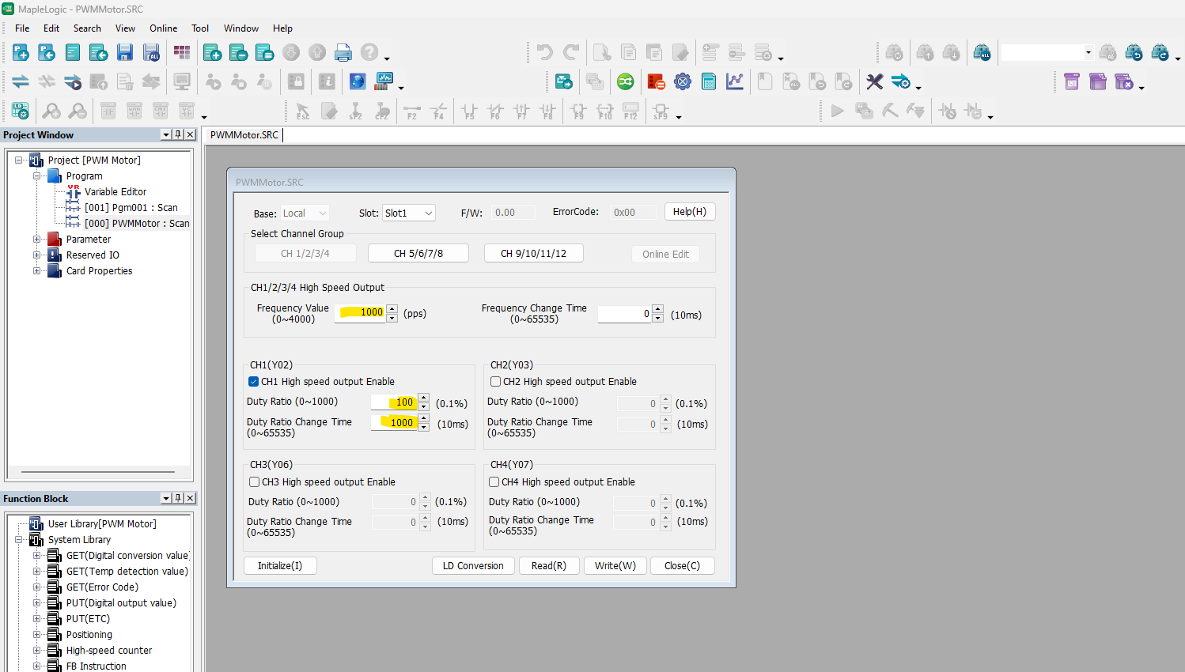Click the blue globe toolbar icon
1185x672 pixels.
pyautogui.click(x=358, y=81)
